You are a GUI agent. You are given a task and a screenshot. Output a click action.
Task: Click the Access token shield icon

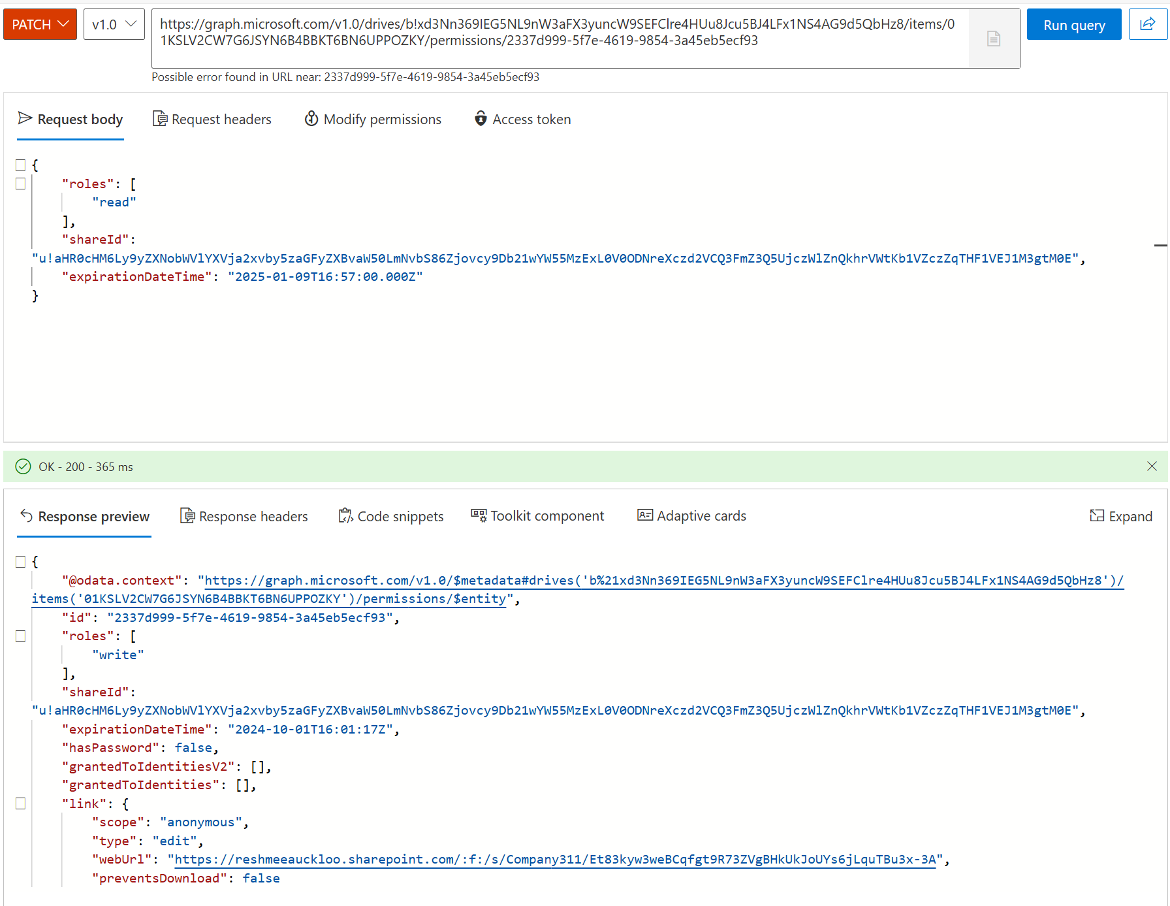(481, 119)
